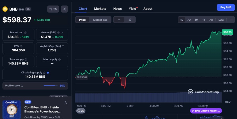Set chart range to 7D
The image size is (237, 119).
pos(189,20)
